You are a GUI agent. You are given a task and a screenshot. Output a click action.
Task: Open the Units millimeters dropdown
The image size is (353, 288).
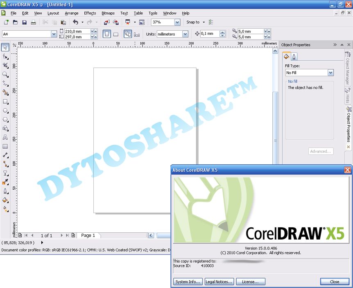[x=185, y=34]
